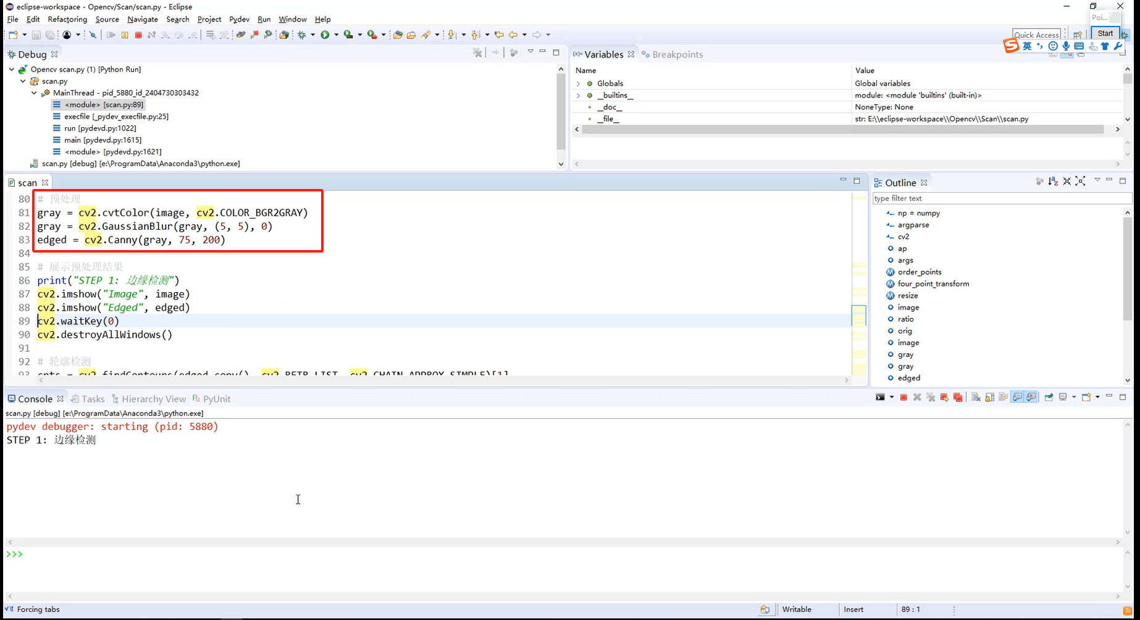Expand __builtins__ variable row
Screen dimensions: 1140x620
[x=579, y=95]
